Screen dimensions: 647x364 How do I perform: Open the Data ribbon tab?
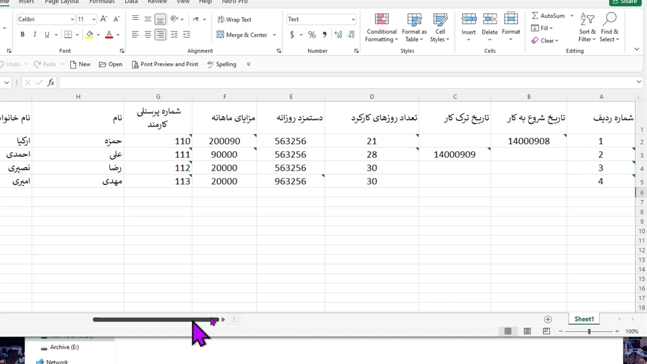(x=131, y=2)
